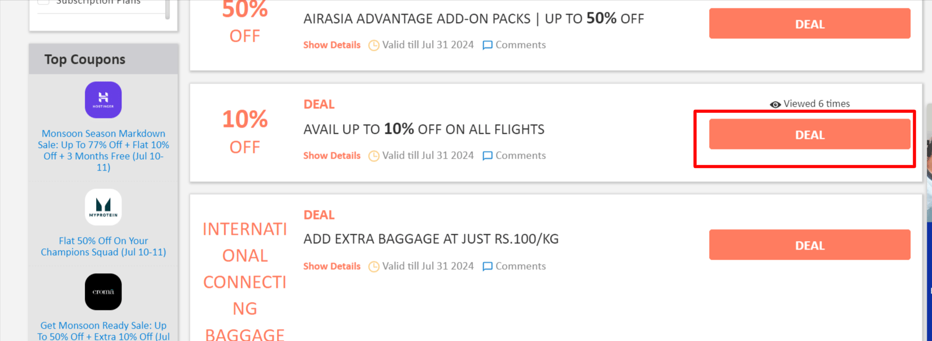
Task: Open the Croma logo icon
Action: [103, 292]
